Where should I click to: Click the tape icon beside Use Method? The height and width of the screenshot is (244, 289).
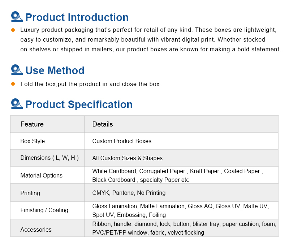point(17,70)
